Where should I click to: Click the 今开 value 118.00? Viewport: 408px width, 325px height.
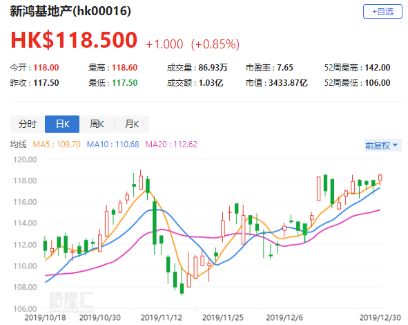(x=46, y=68)
